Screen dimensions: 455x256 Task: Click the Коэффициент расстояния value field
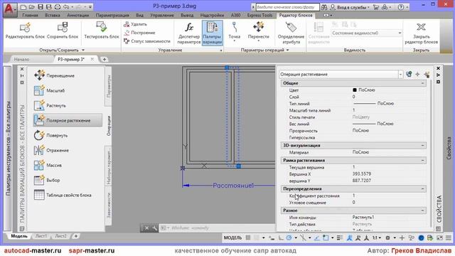389,196
